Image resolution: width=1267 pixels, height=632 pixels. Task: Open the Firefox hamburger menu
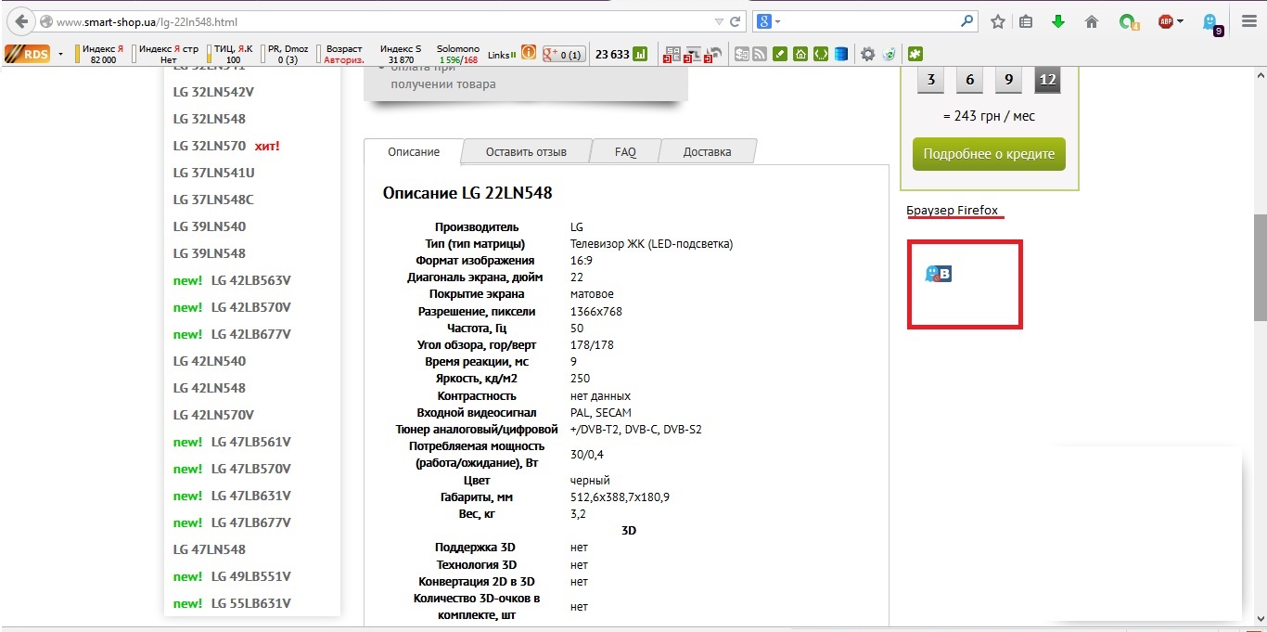click(x=1248, y=21)
